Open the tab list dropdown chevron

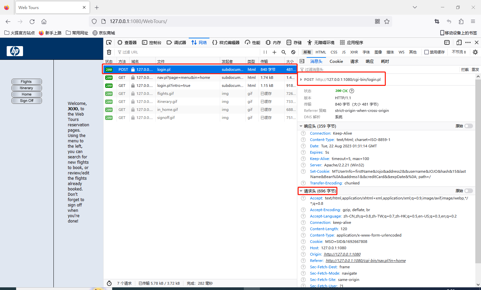tap(415, 7)
